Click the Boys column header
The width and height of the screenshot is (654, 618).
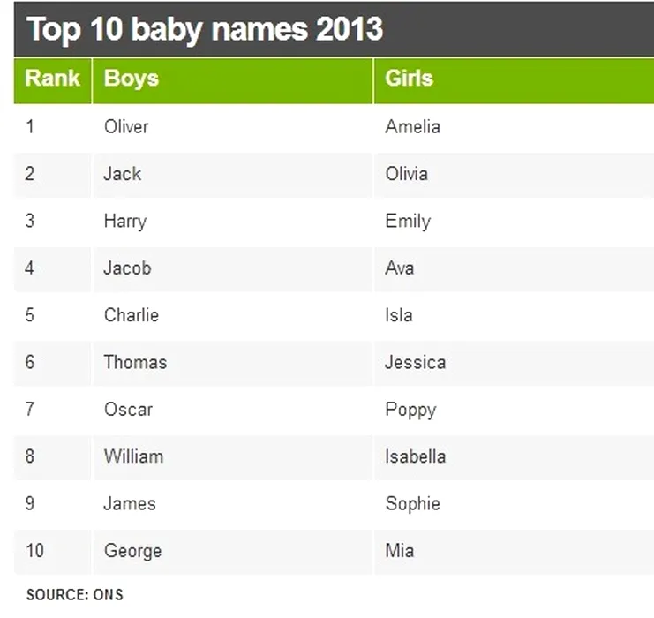pyautogui.click(x=132, y=79)
